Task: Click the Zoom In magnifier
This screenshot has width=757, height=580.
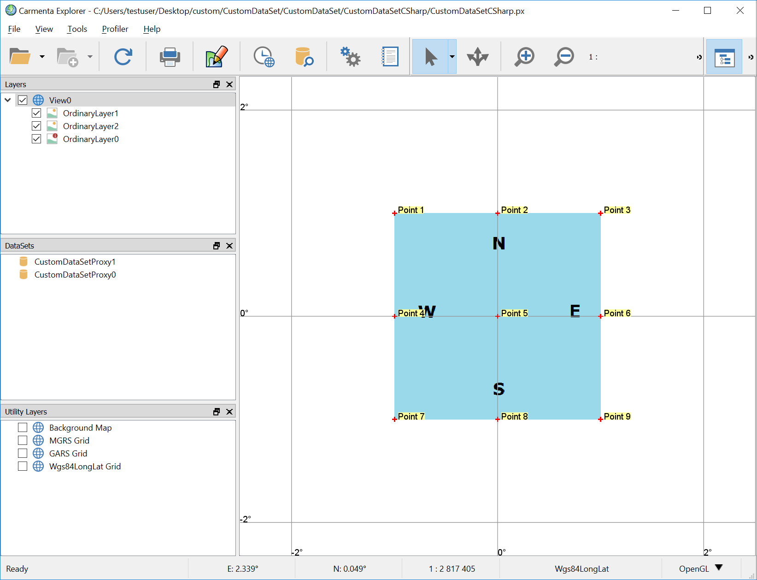Action: tap(524, 57)
